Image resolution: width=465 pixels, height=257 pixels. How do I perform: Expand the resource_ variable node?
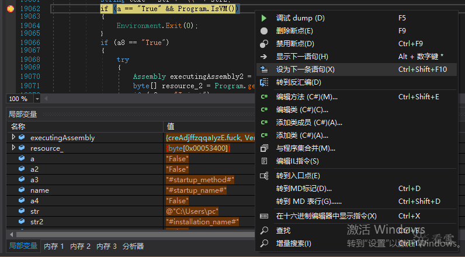tap(13, 148)
